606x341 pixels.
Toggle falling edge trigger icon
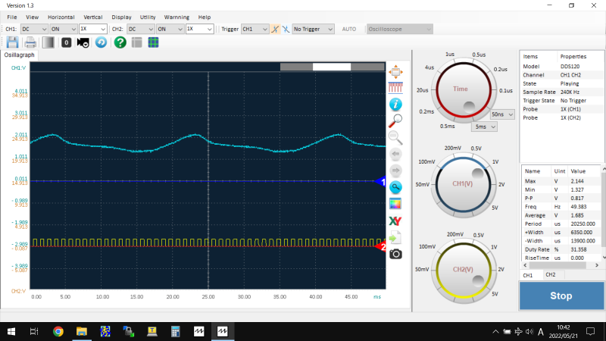[x=286, y=29]
